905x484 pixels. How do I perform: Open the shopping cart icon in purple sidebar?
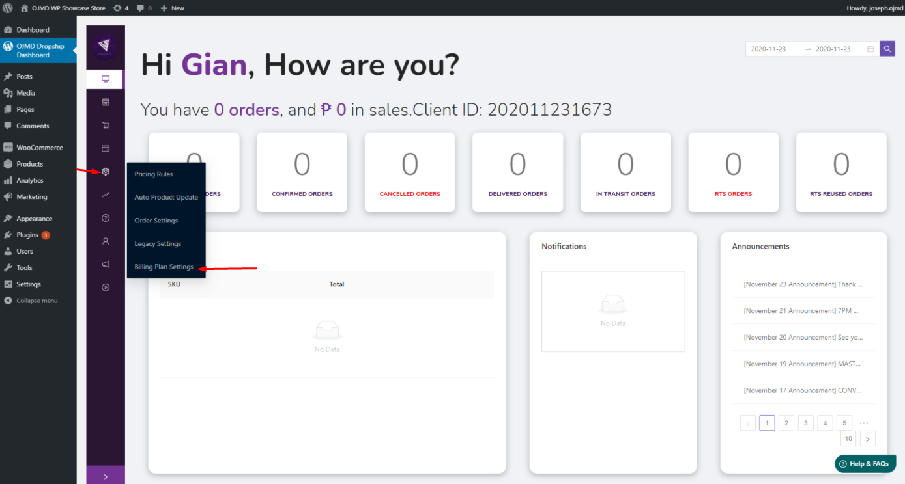tap(106, 126)
